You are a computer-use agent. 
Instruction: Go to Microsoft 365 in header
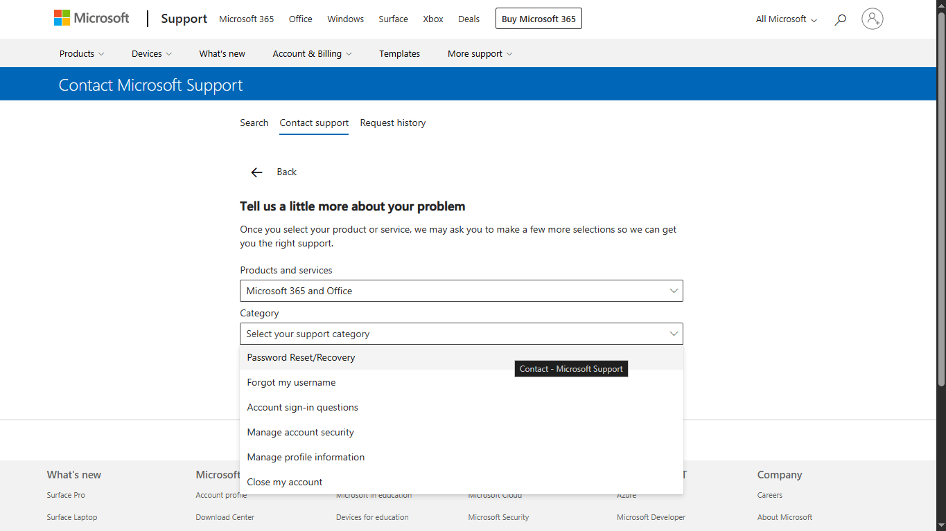[x=246, y=19]
